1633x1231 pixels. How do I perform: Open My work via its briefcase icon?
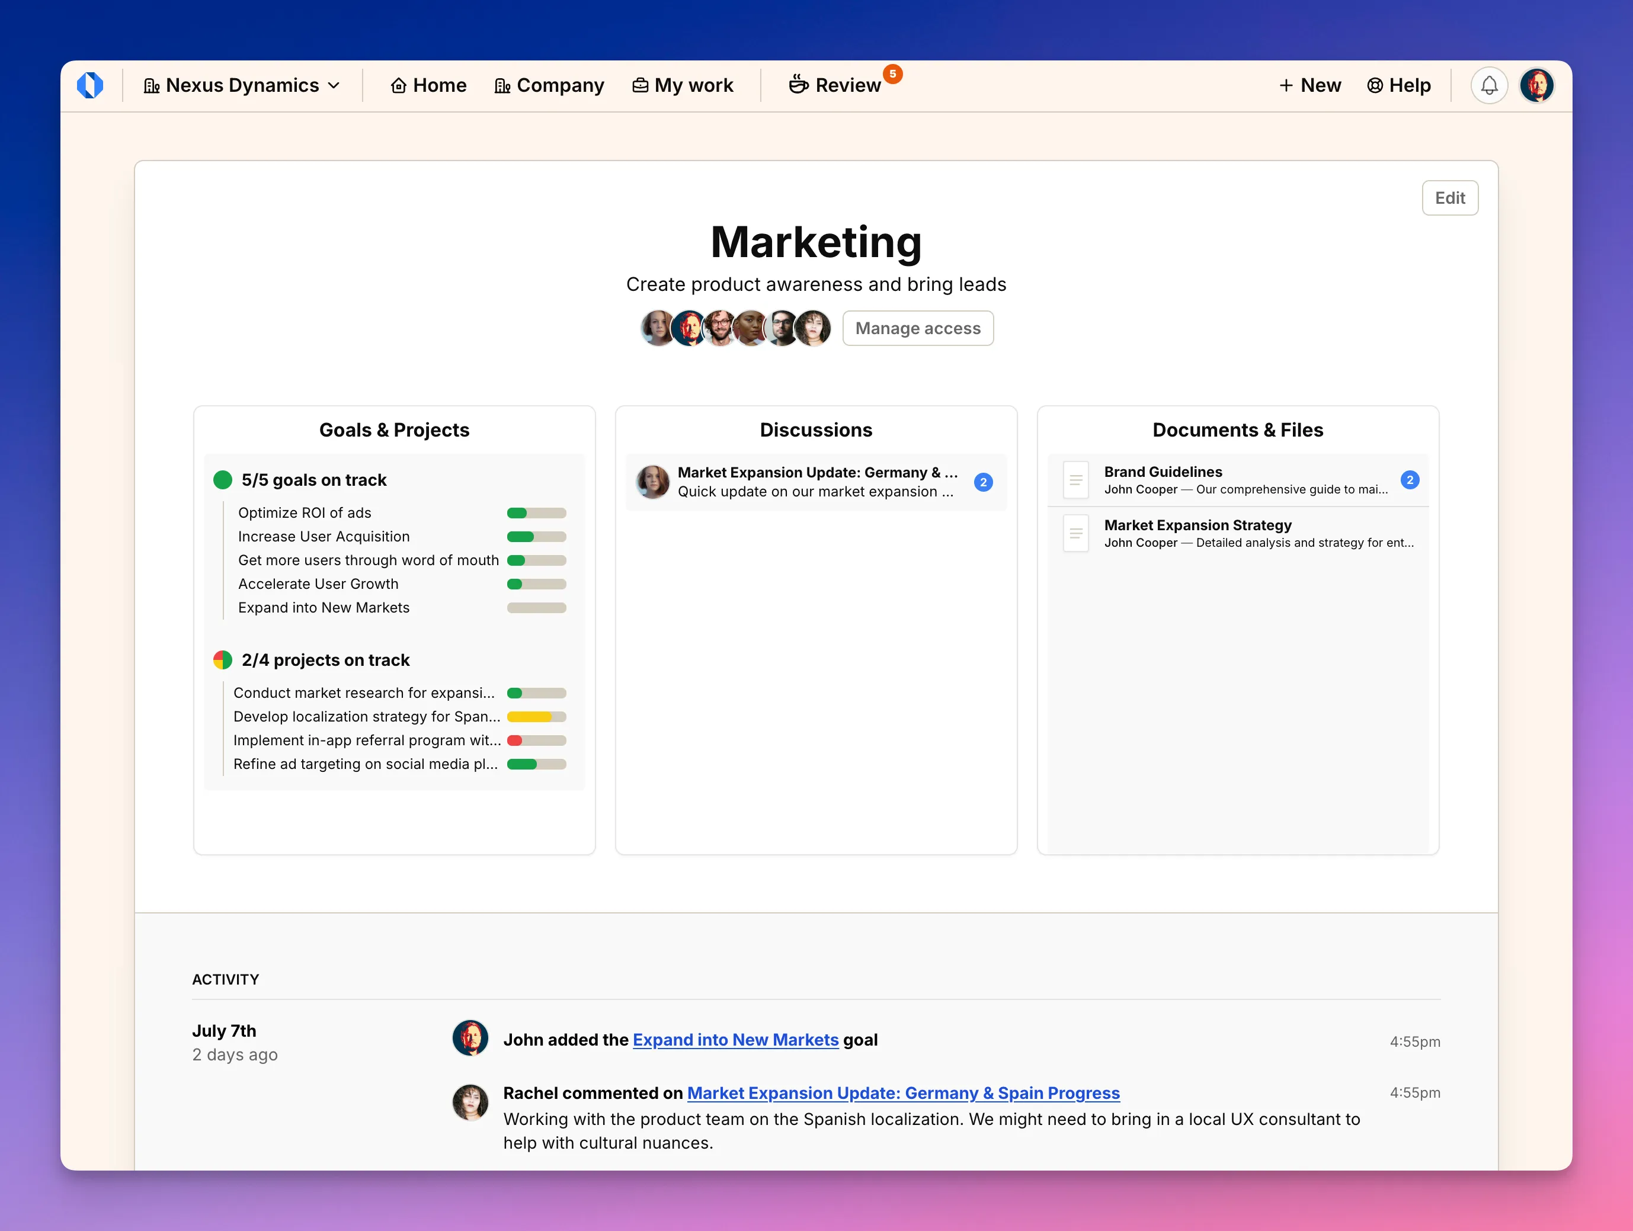pyautogui.click(x=639, y=85)
